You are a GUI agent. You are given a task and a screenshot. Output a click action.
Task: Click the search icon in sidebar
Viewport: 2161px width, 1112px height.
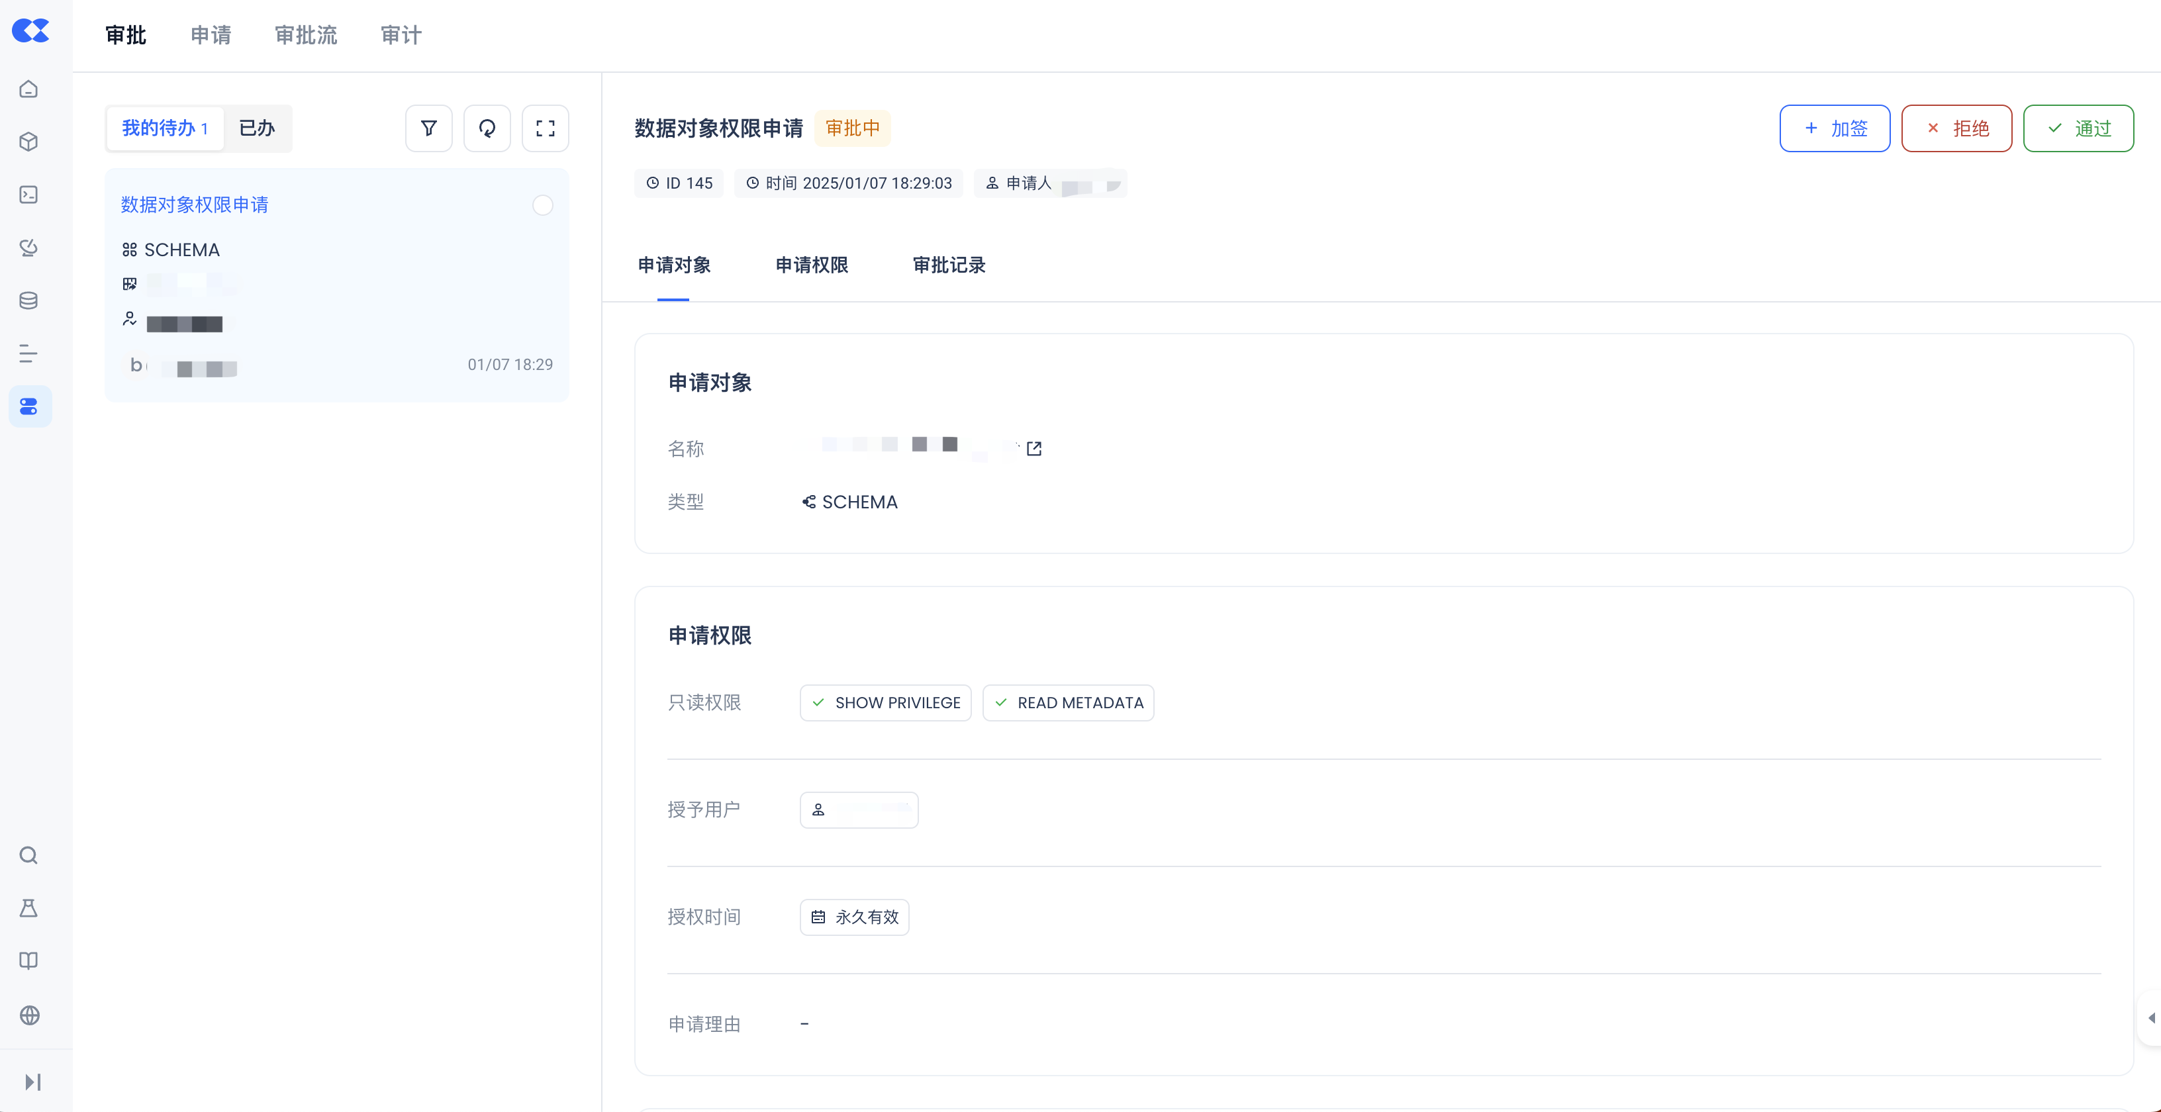(29, 855)
